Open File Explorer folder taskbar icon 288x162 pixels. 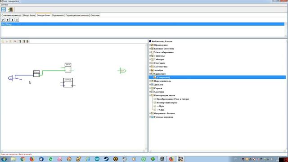(13, 159)
